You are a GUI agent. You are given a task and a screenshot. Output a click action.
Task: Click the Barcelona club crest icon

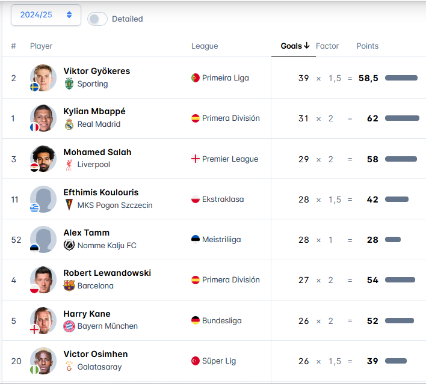69,285
